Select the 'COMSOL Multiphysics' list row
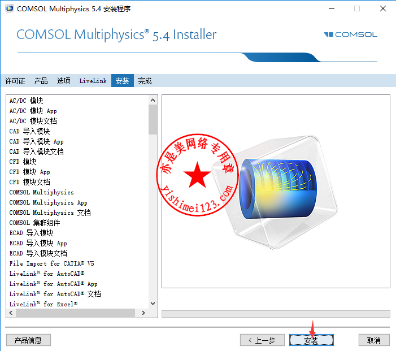Screen dimensions: 396x351 [x=79, y=192]
